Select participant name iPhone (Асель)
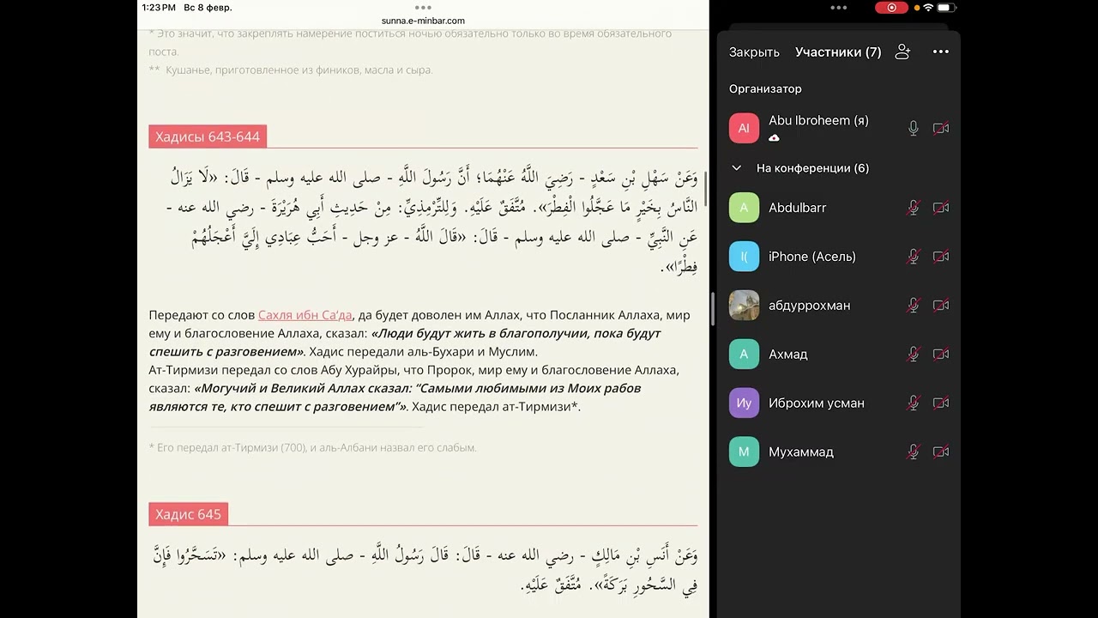Image resolution: width=1098 pixels, height=618 pixels. coord(812,257)
